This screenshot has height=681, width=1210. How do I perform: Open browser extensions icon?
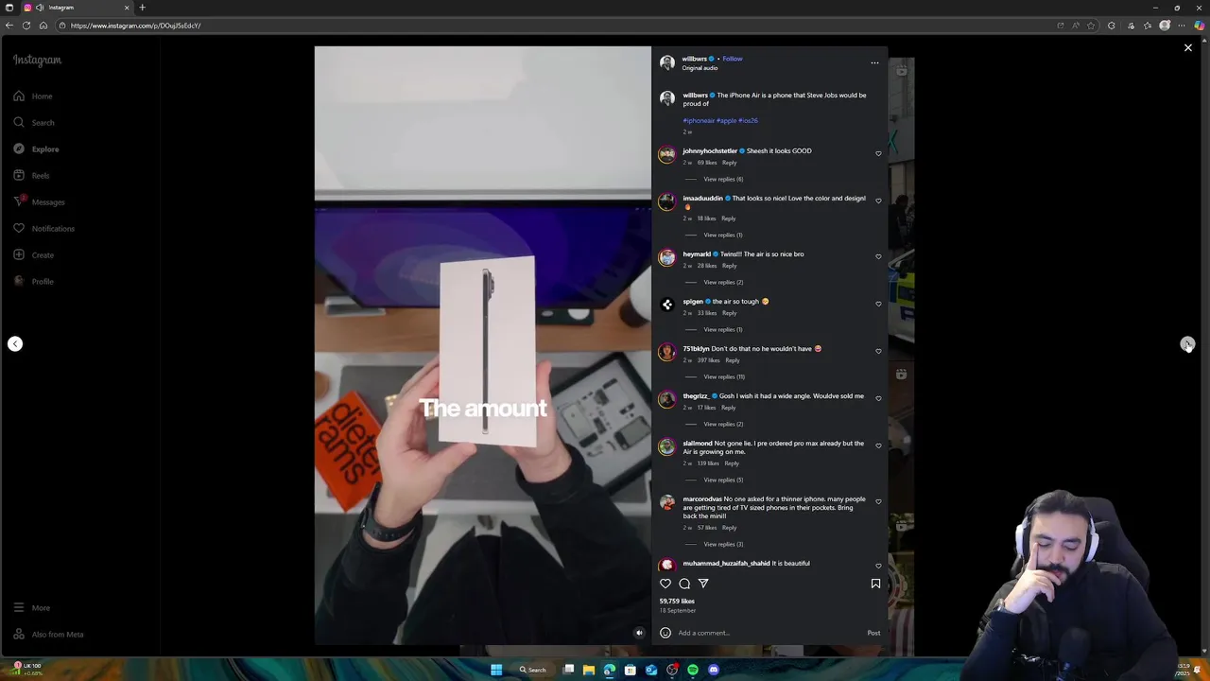[1112, 26]
